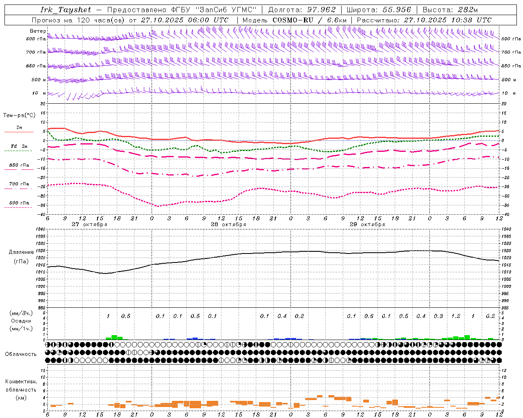Click the Тем-ра(°C) axis title

coord(19,116)
